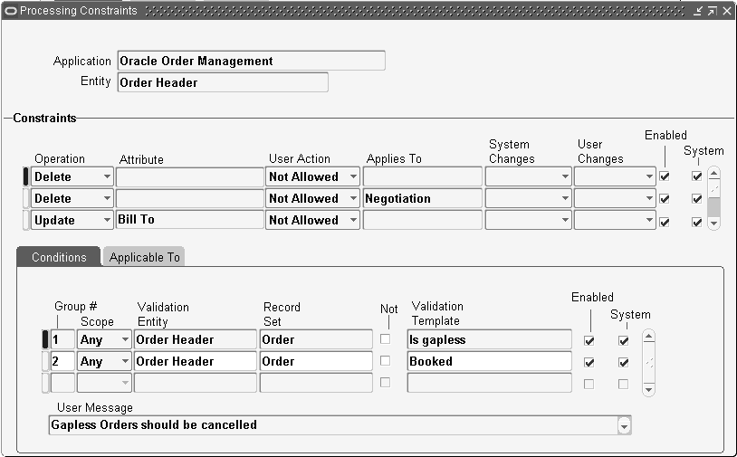737x457 pixels.
Task: Expand the User Message field dropdown arrow
Action: (x=624, y=425)
